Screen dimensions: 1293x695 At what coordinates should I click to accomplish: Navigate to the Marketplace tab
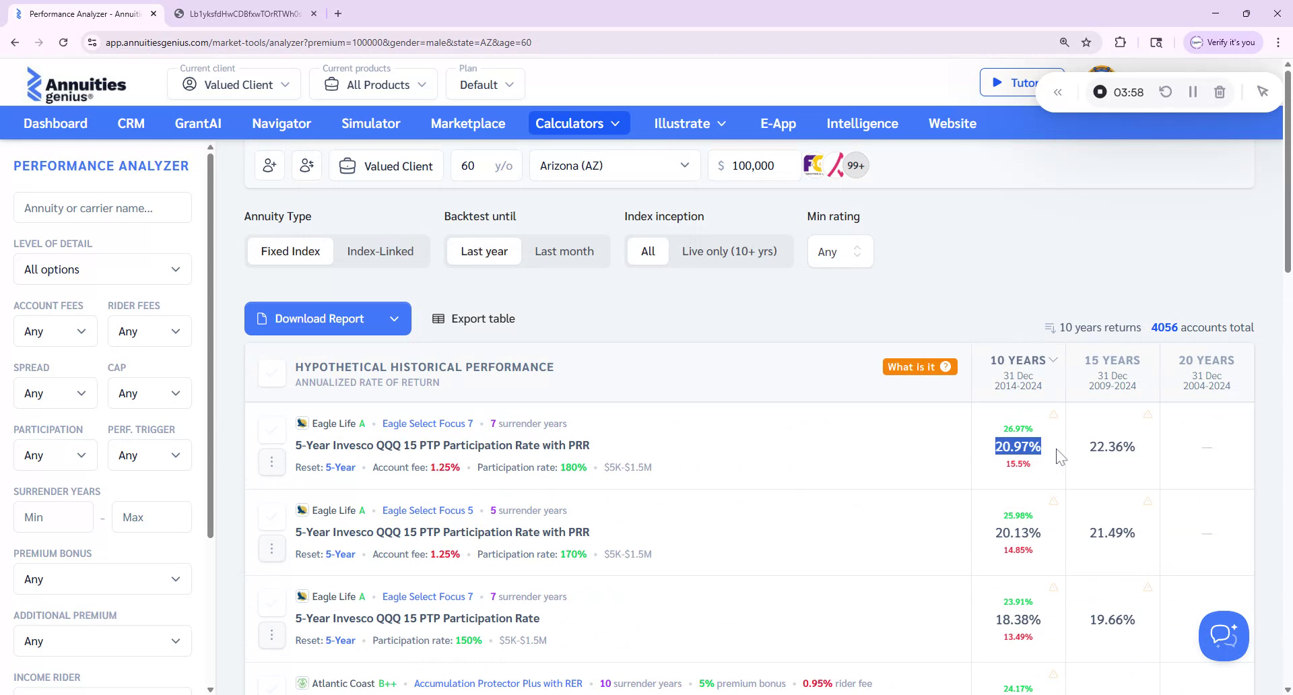[468, 123]
